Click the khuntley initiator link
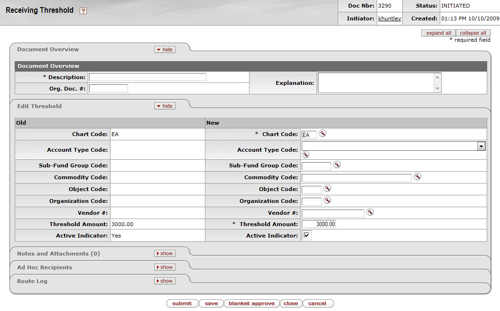This screenshot has height=311, width=500. (389, 18)
